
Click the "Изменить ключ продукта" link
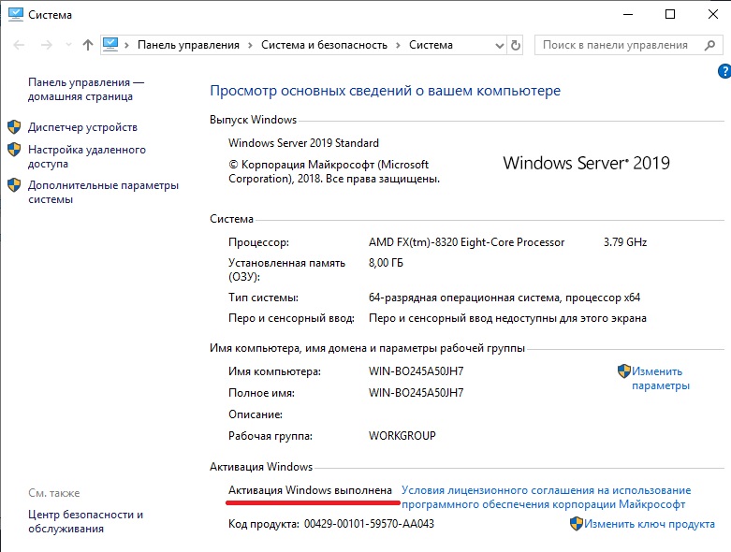point(651,525)
